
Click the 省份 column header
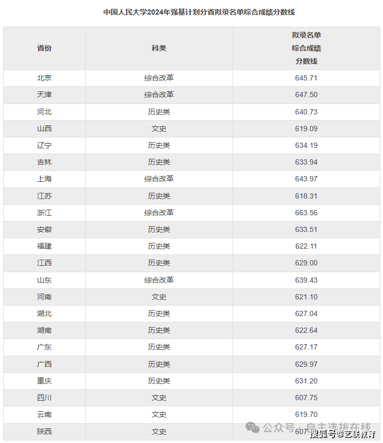[44, 48]
